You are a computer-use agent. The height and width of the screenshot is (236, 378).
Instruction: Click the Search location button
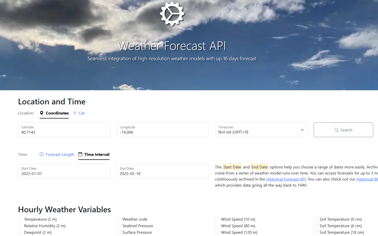(343, 130)
